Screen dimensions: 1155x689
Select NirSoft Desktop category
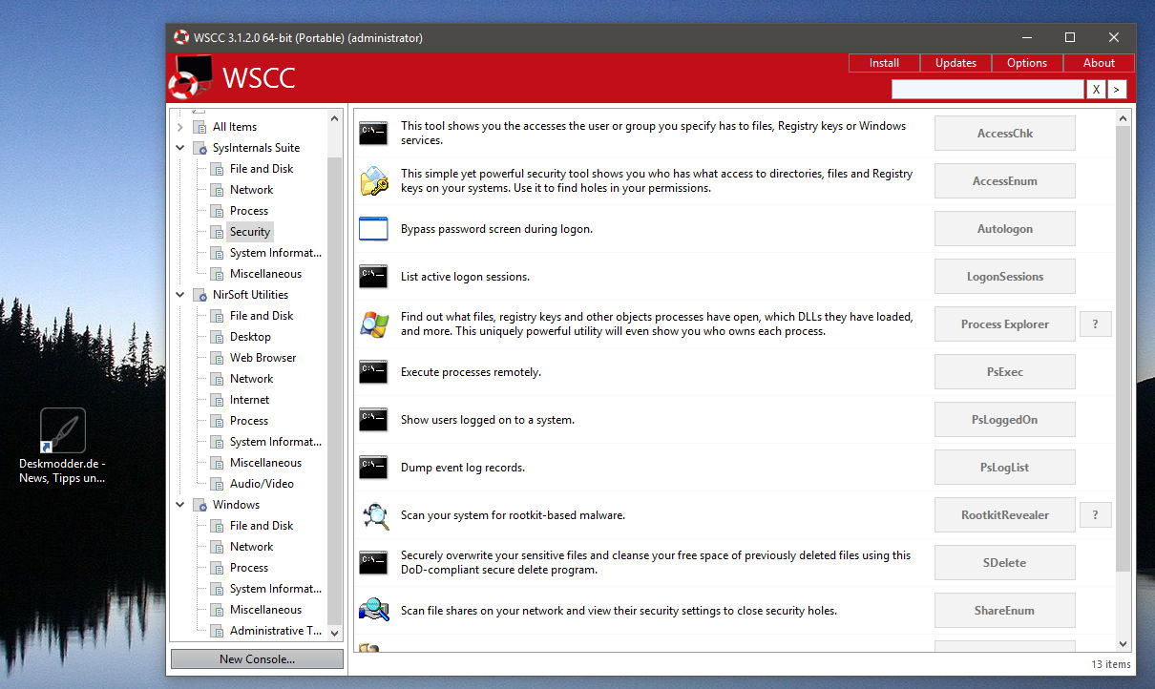250,337
